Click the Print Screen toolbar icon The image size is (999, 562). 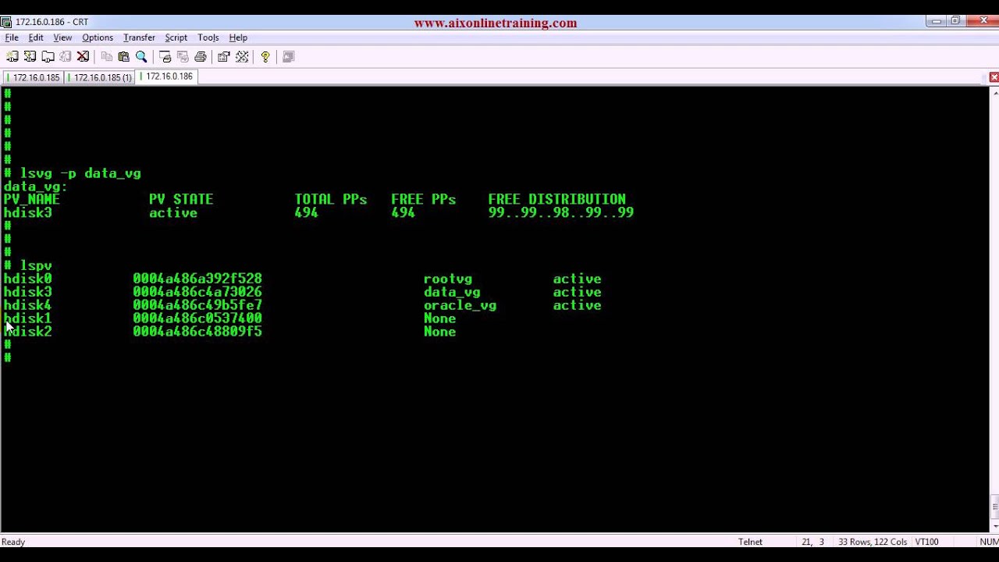165,57
